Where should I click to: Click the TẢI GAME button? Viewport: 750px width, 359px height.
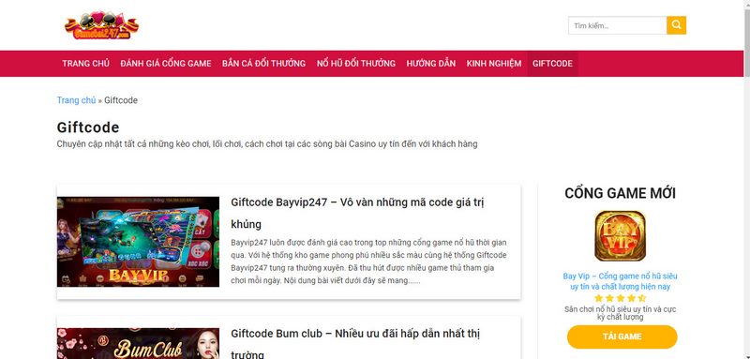point(622,337)
